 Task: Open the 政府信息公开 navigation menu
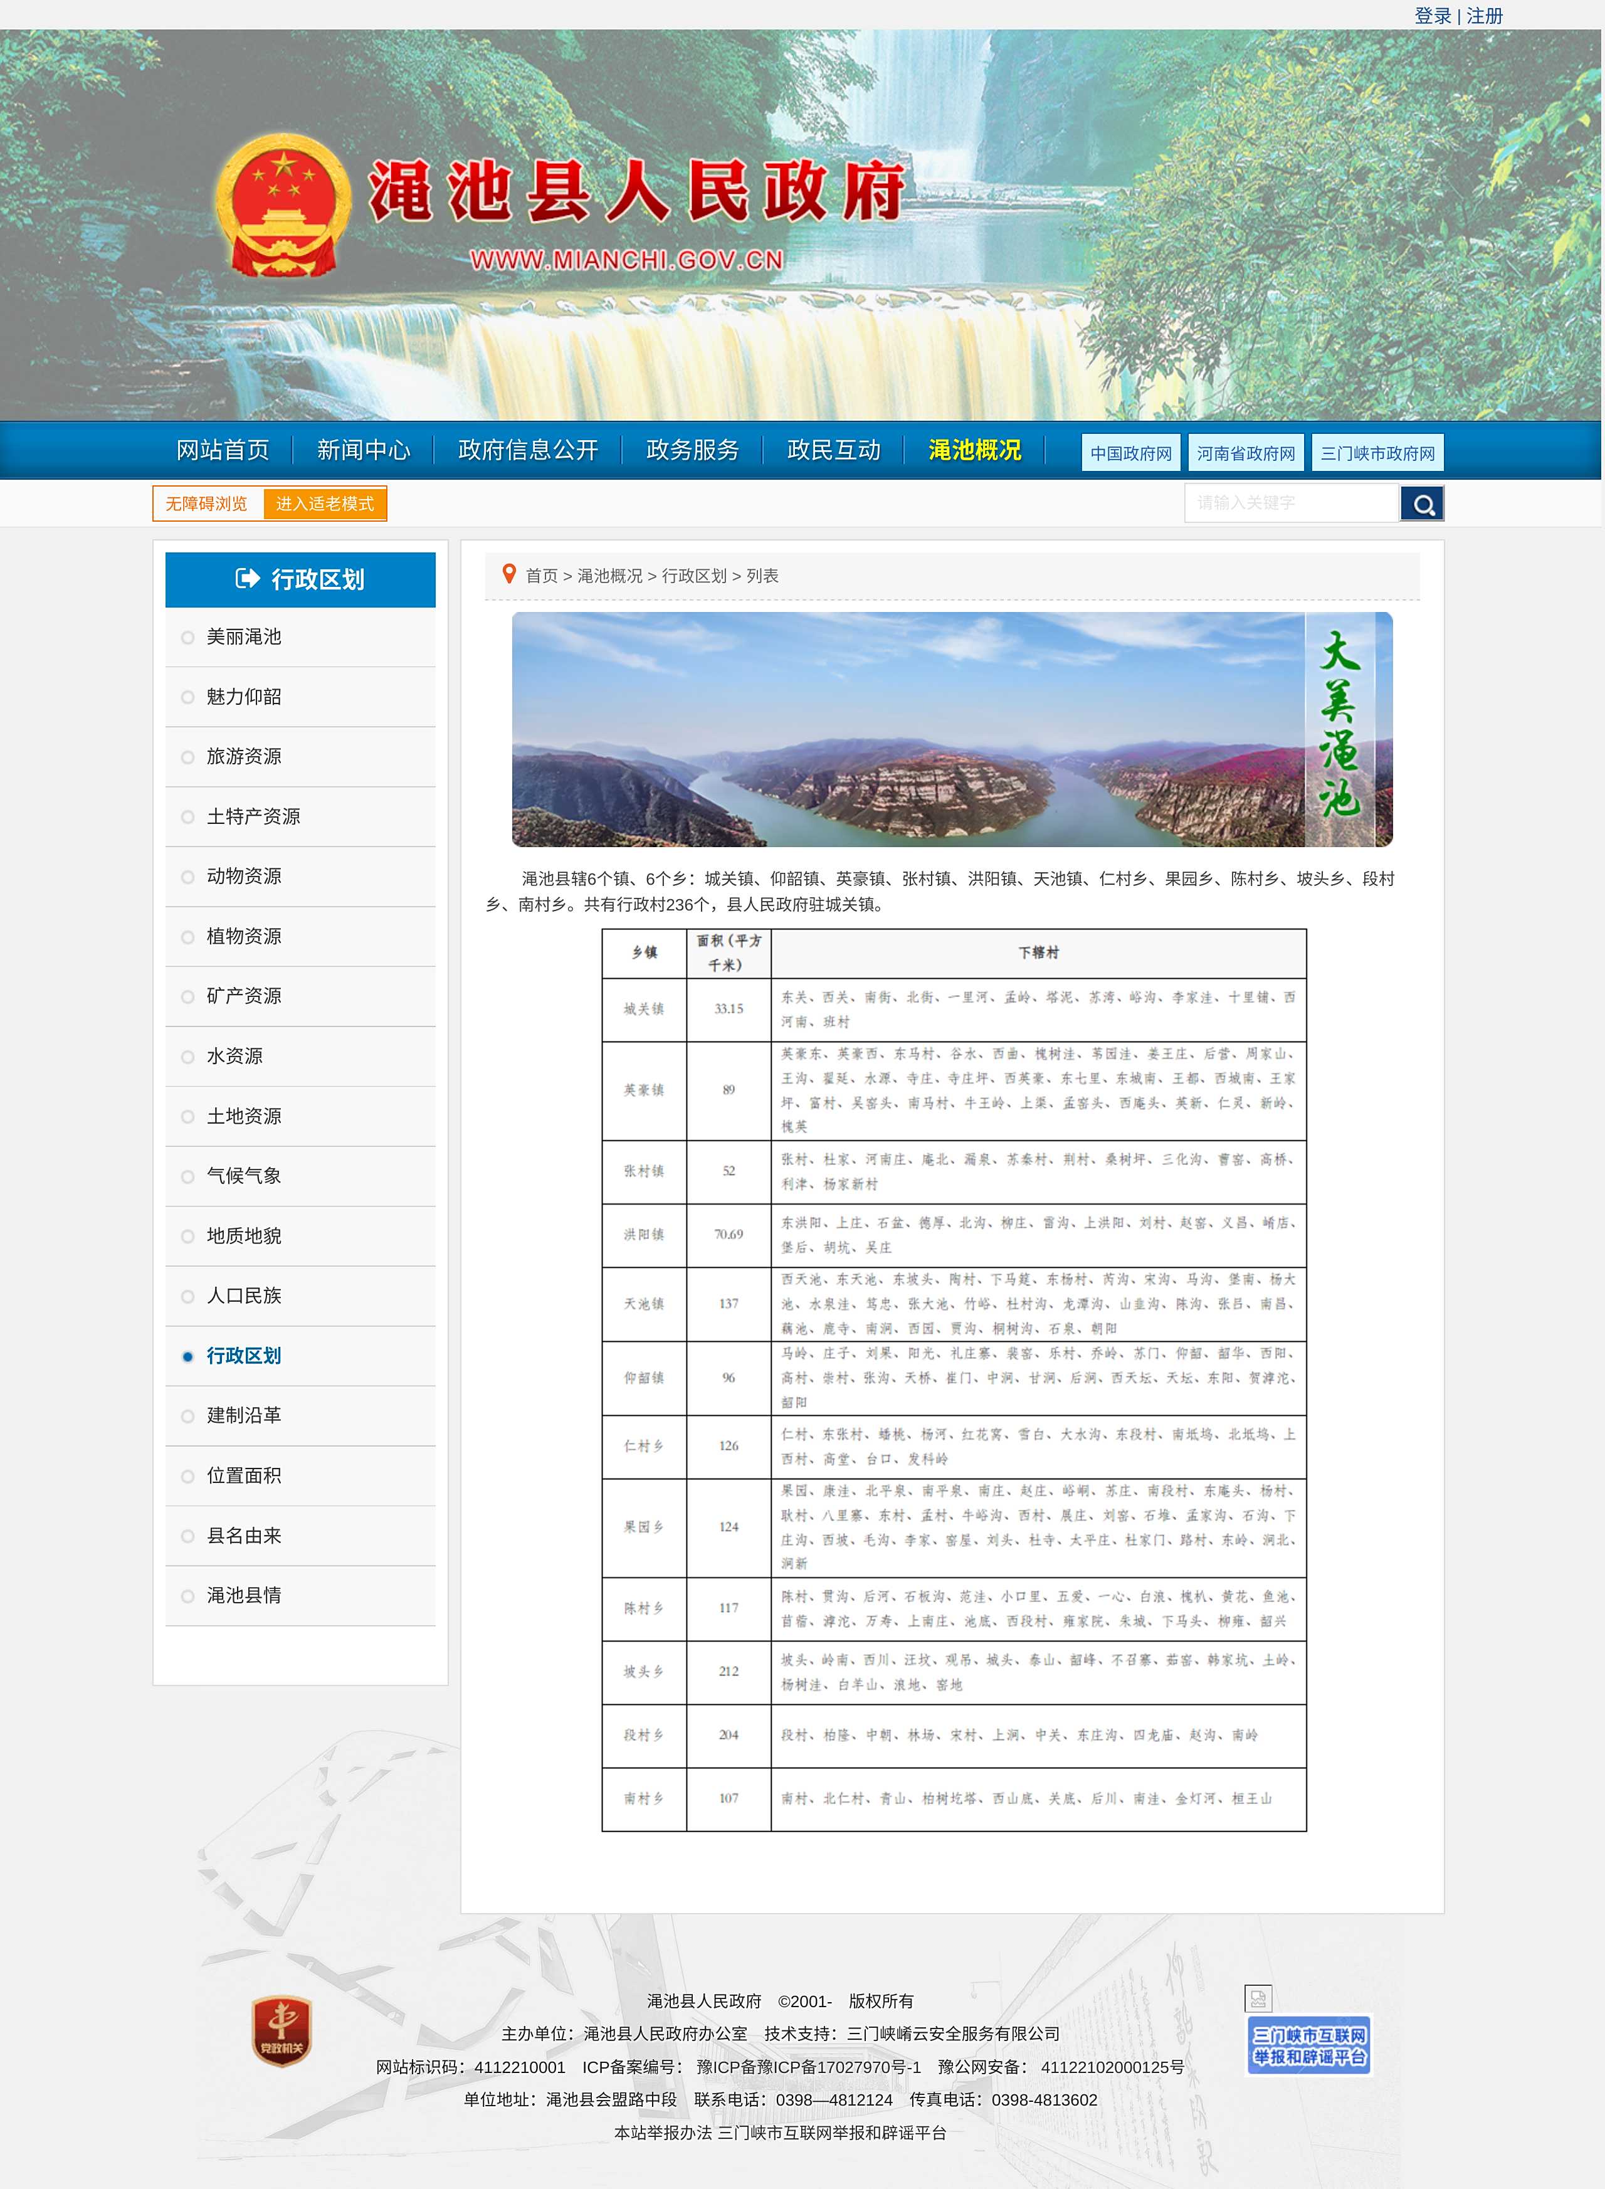[527, 450]
